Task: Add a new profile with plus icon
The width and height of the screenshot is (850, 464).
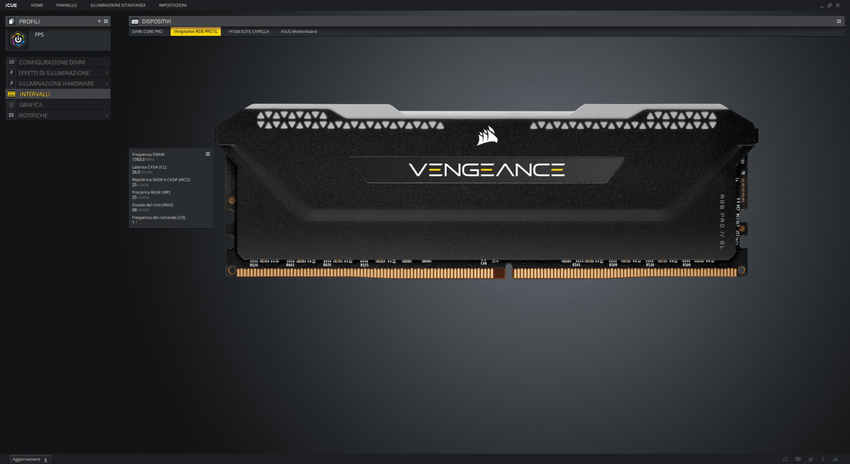Action: click(99, 21)
